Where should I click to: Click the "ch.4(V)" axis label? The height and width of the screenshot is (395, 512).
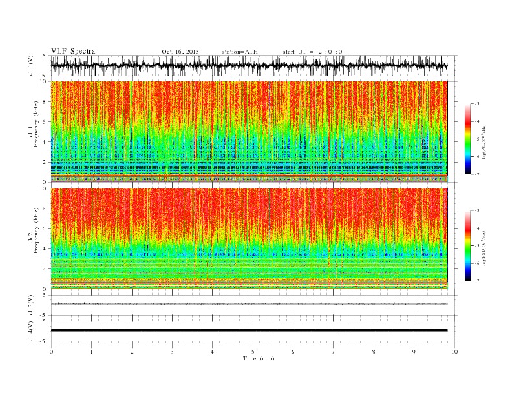[31, 331]
